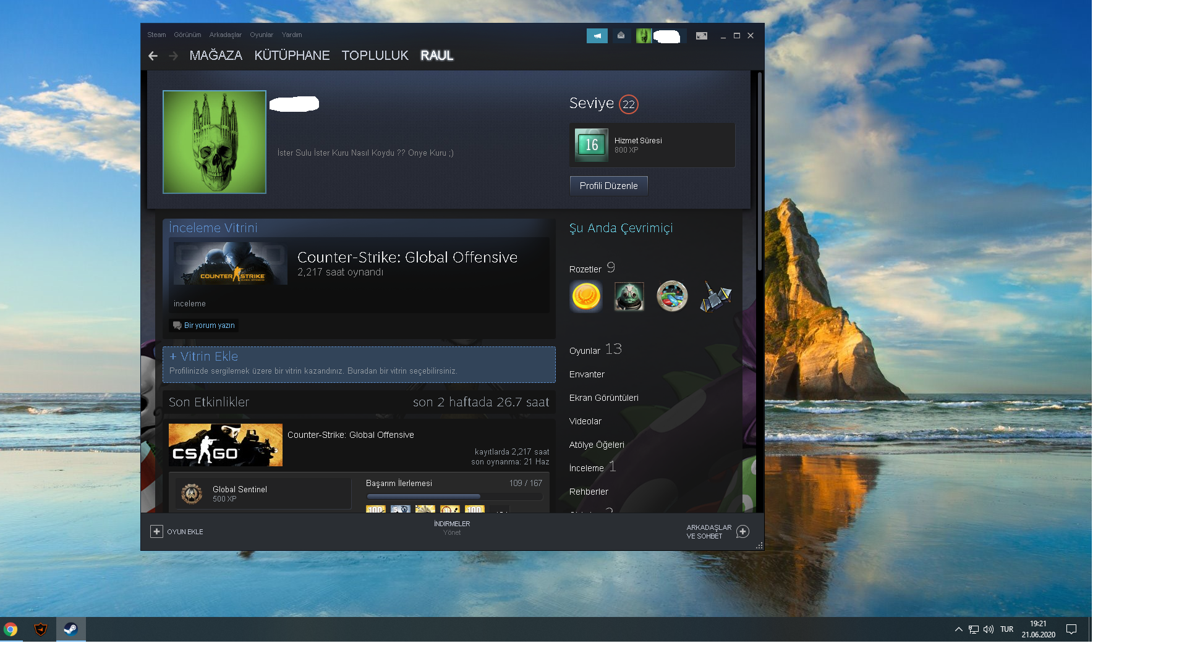Open the CS:GO recent activity banner
This screenshot has width=1187, height=667.
pos(226,445)
